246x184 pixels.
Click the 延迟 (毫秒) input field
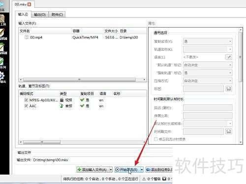coord(208,108)
